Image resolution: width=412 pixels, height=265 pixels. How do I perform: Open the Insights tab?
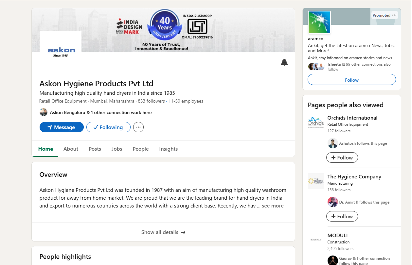pos(169,149)
